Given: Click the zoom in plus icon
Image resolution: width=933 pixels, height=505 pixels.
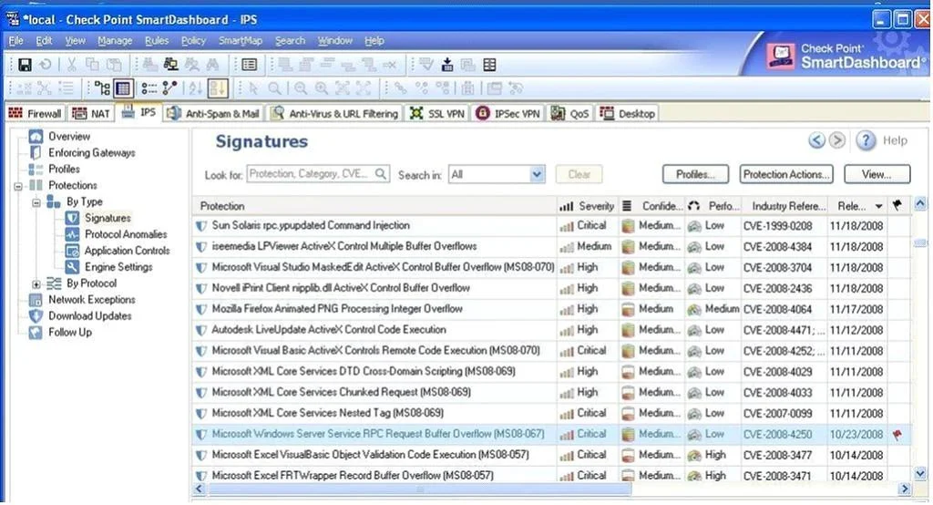Looking at the screenshot, I should (x=322, y=88).
